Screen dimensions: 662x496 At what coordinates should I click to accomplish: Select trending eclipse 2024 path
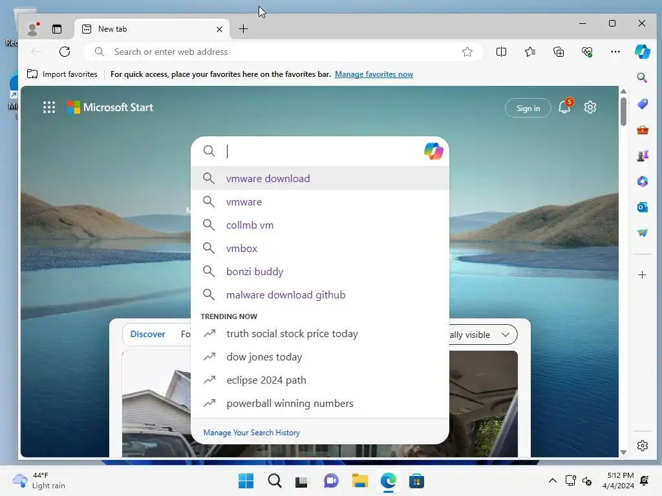tap(319, 380)
